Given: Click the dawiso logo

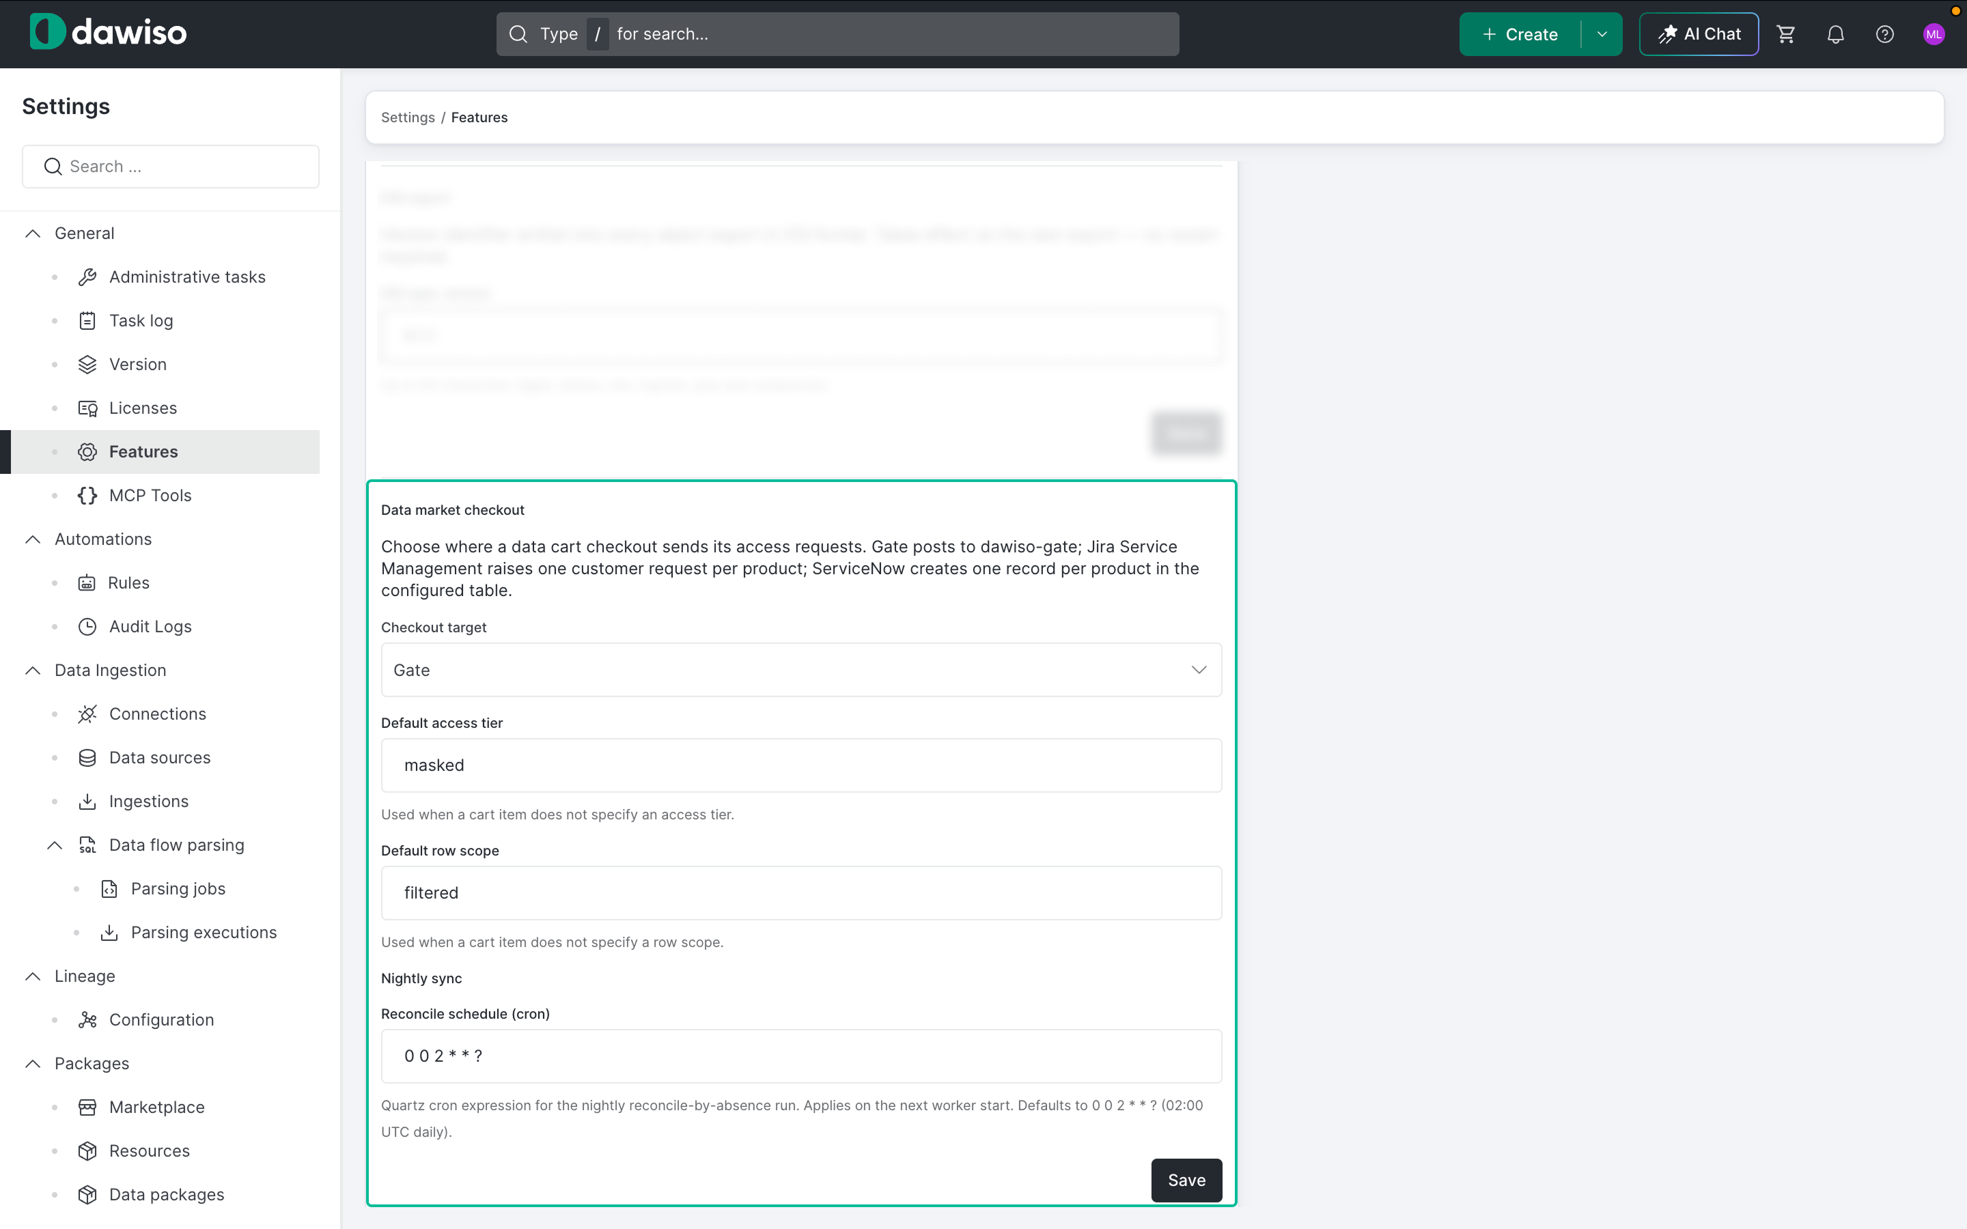Looking at the screenshot, I should tap(108, 33).
